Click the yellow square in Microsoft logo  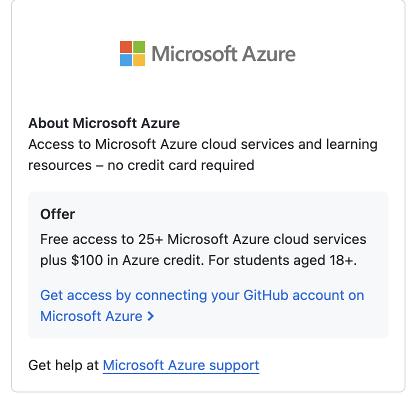139,60
